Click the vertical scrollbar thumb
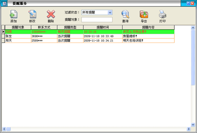Image resolution: width=197 pixels, height=133 pixels. pyautogui.click(x=193, y=58)
